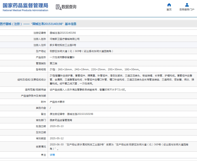Click the intended use text about 72小时
The width and height of the screenshot is (197, 161).
point(88,90)
